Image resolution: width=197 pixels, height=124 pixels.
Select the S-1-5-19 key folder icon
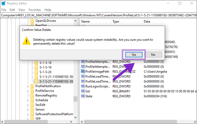click(x=36, y=67)
